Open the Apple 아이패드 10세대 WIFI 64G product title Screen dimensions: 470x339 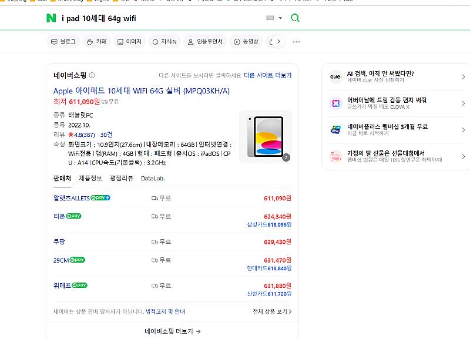[x=142, y=91]
